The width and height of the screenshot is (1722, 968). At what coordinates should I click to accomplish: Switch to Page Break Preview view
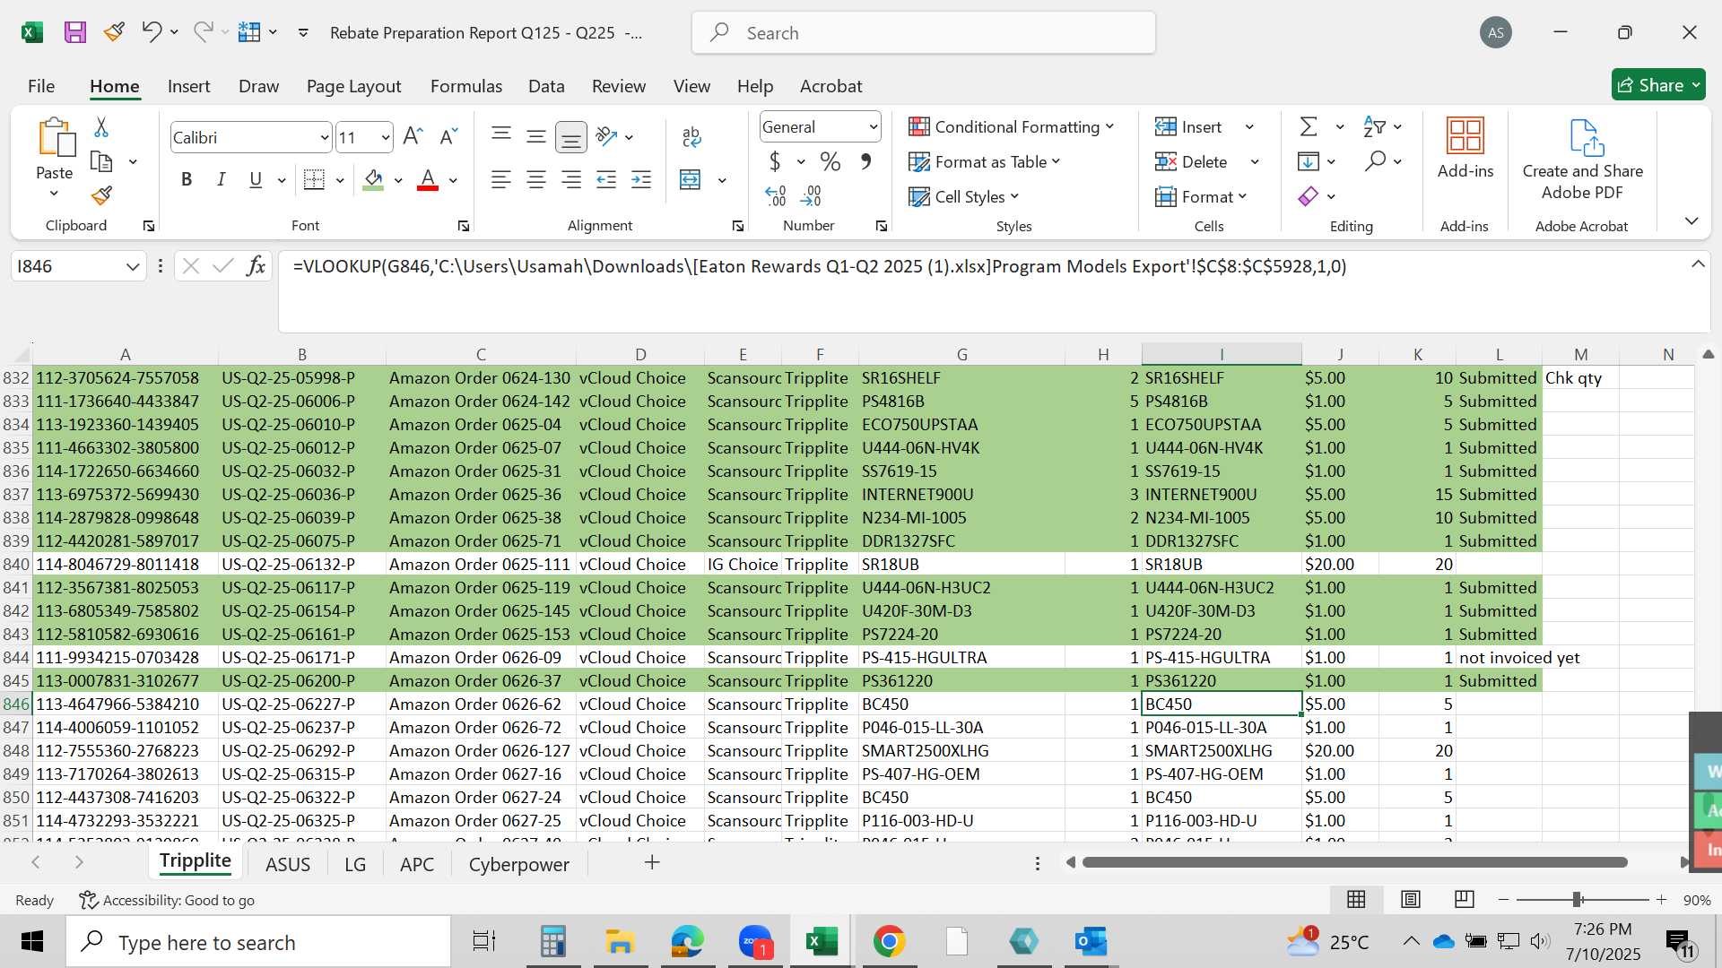point(1465,899)
